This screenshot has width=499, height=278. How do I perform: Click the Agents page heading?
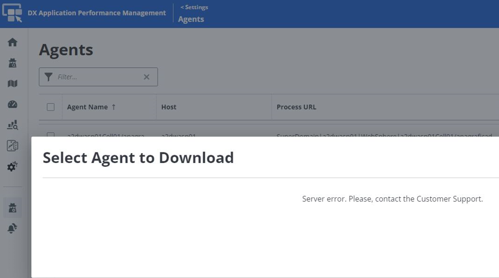point(66,50)
